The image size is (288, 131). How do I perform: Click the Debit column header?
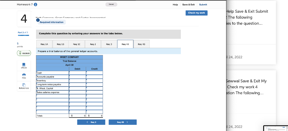point(78,69)
